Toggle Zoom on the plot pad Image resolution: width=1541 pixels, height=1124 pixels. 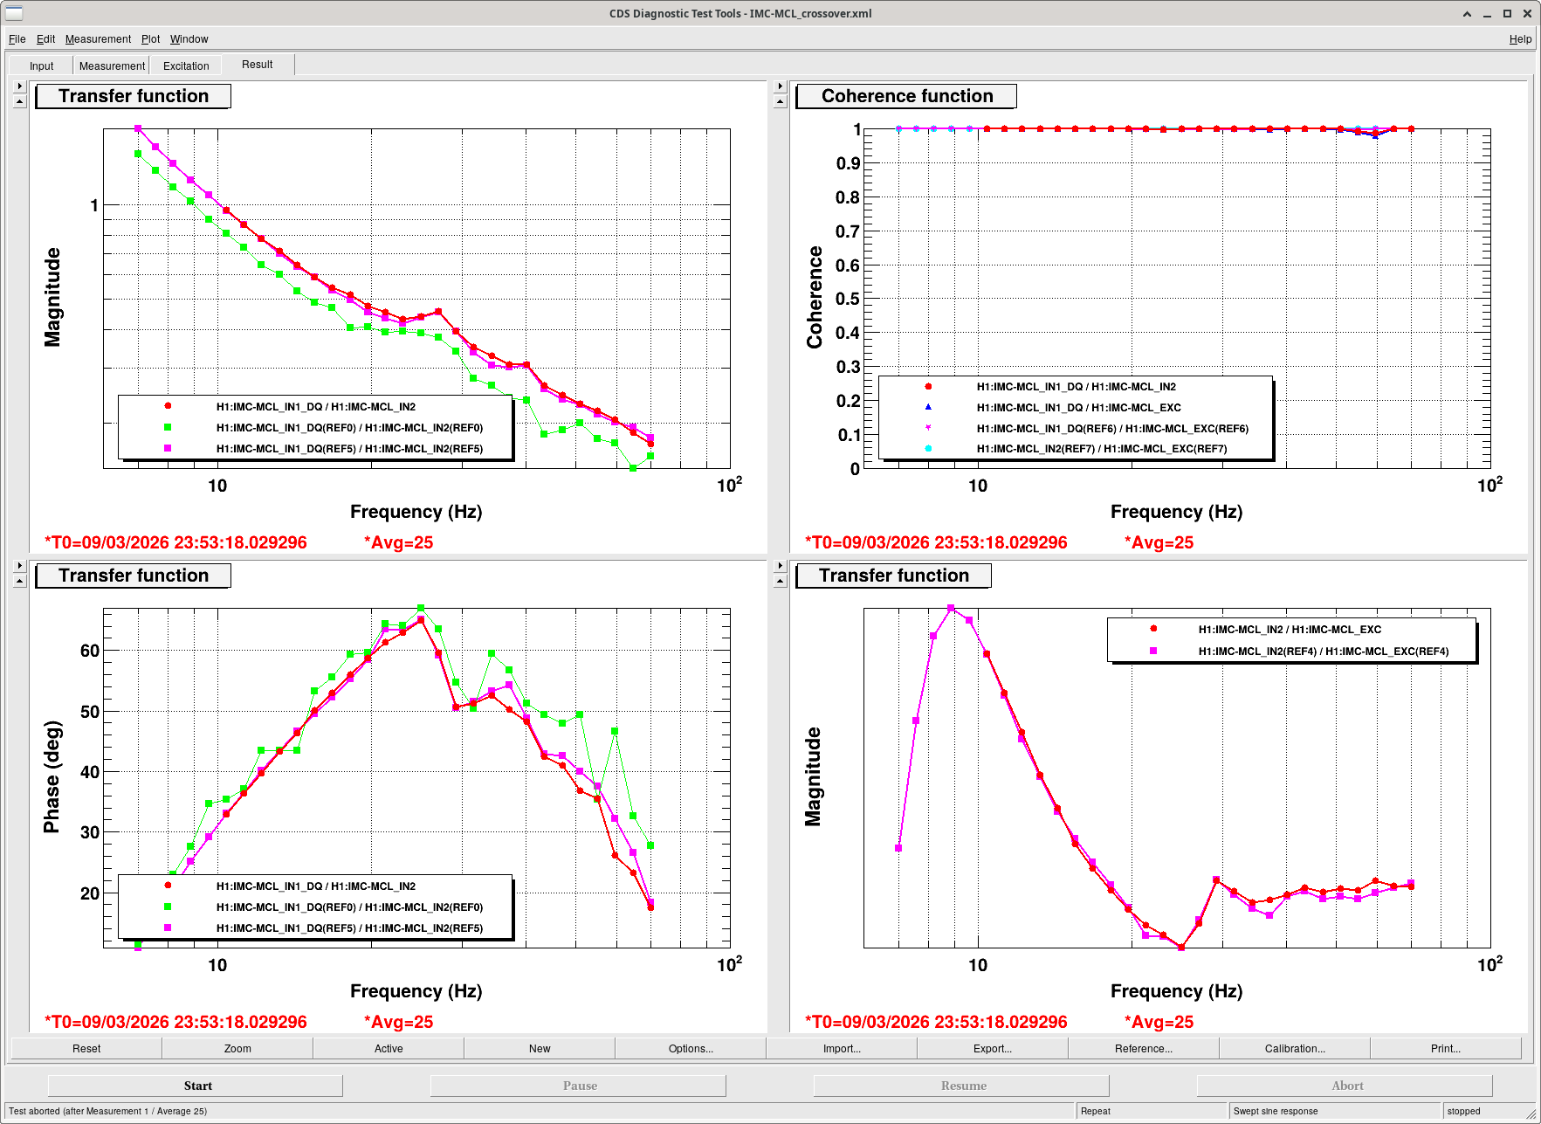(x=237, y=1048)
